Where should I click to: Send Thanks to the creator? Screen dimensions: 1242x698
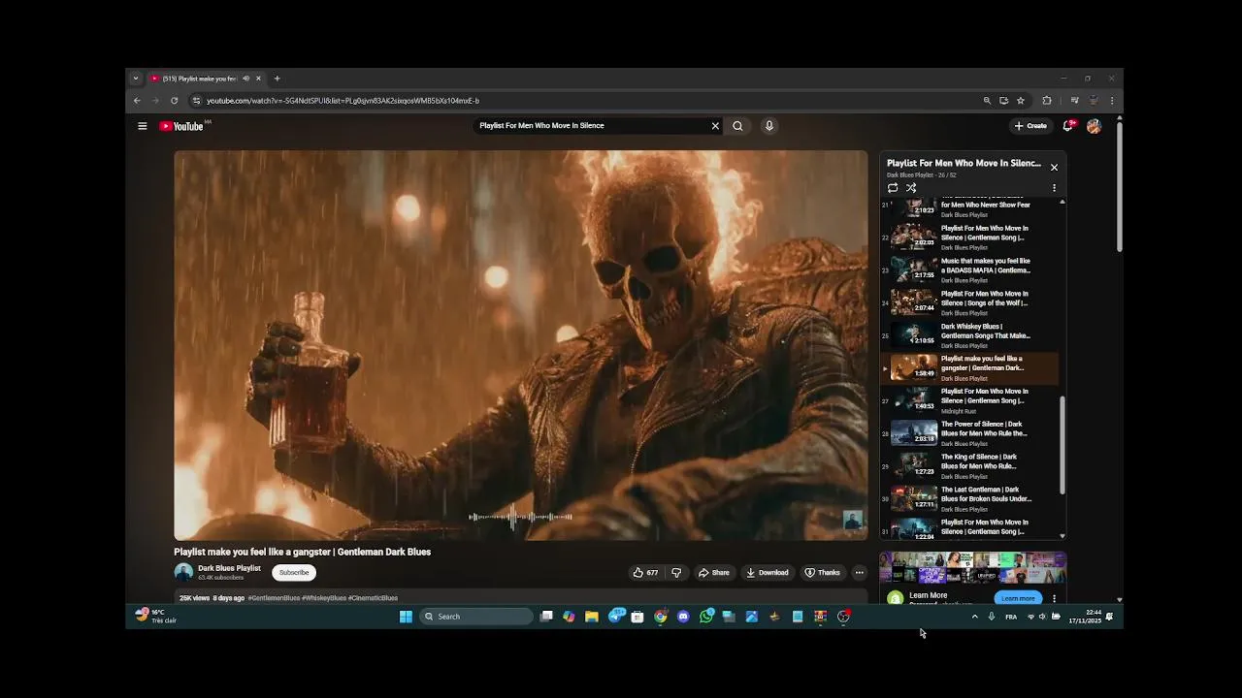point(822,573)
